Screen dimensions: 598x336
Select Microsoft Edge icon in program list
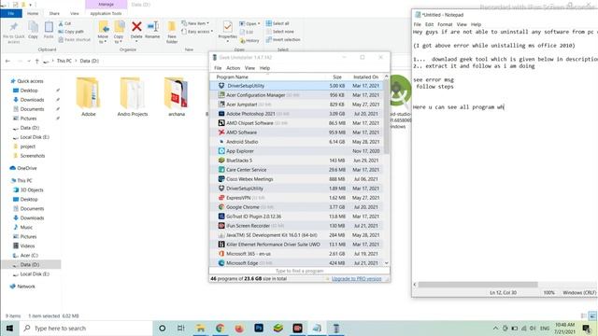tap(221, 263)
